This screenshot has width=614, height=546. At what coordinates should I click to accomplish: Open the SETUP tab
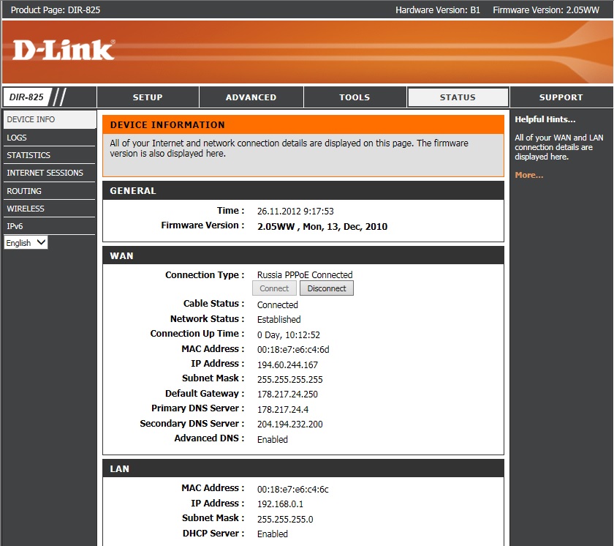pyautogui.click(x=148, y=97)
